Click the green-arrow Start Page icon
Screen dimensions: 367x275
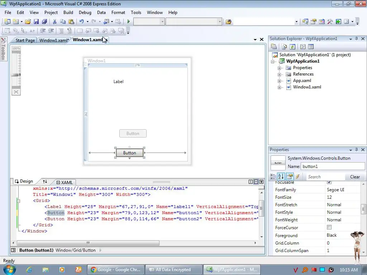(338, 22)
